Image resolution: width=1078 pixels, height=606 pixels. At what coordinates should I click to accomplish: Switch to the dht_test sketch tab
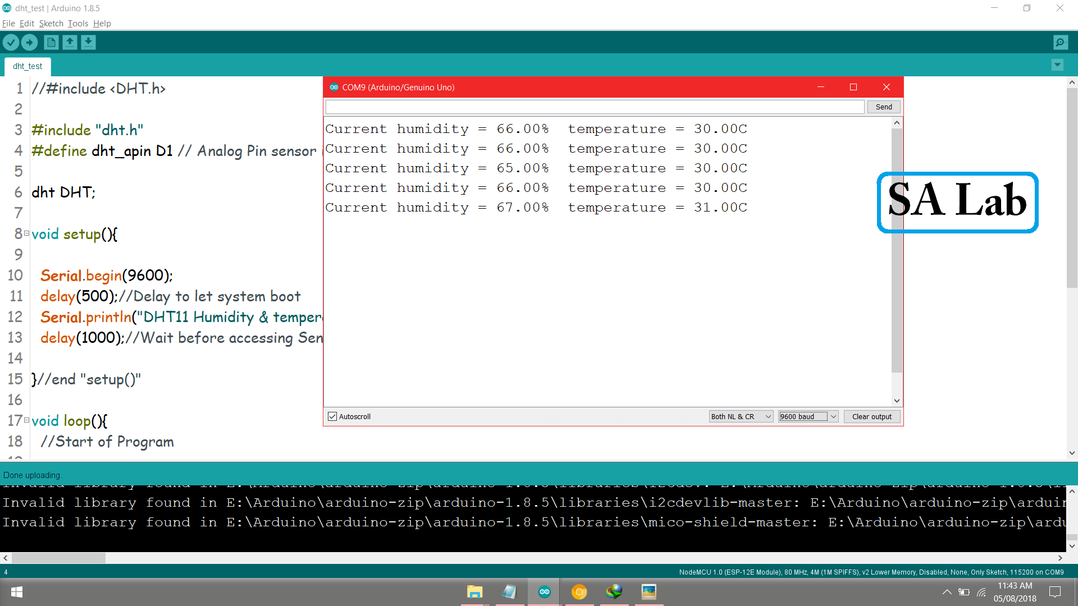(x=27, y=66)
